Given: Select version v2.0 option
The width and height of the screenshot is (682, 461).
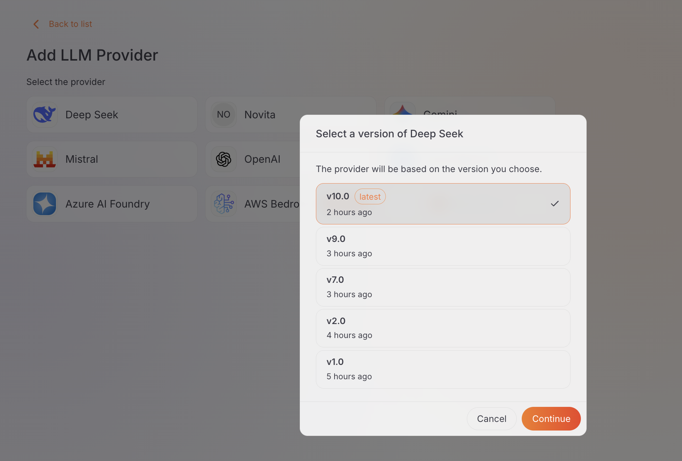Looking at the screenshot, I should (443, 328).
